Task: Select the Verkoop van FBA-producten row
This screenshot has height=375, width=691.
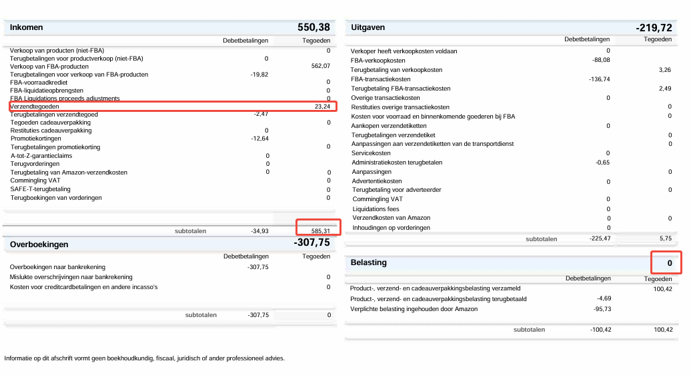Action: click(x=49, y=66)
